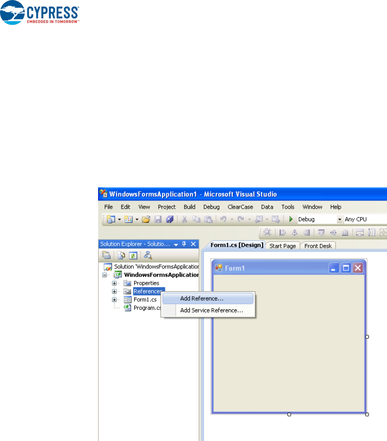Click the Redo arrow icon
Image resolution: width=387 pixels, height=441 pixels.
point(241,219)
